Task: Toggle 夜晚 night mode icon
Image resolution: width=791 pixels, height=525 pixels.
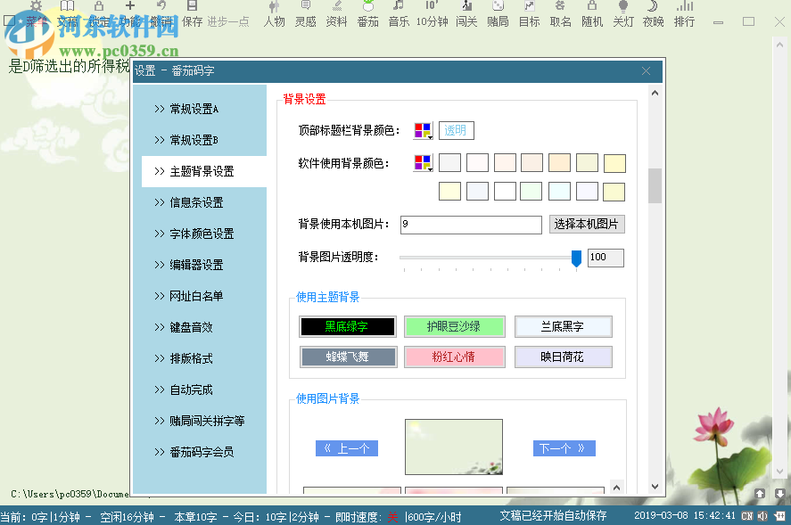Action: click(x=653, y=16)
